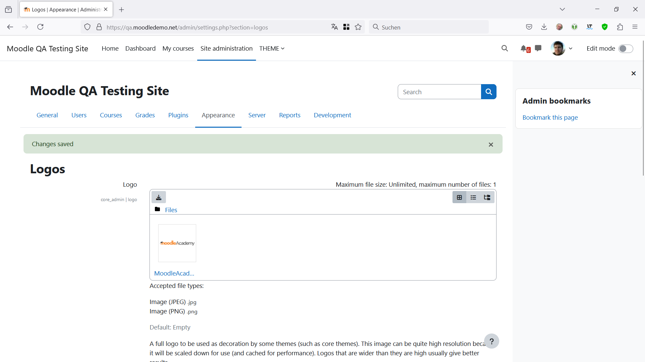
Task: Open Moodle site search magnifier
Action: coord(505,48)
